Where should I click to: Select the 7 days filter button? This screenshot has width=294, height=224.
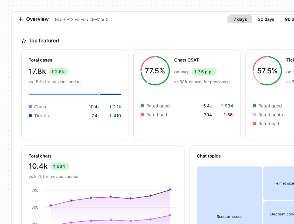[240, 19]
